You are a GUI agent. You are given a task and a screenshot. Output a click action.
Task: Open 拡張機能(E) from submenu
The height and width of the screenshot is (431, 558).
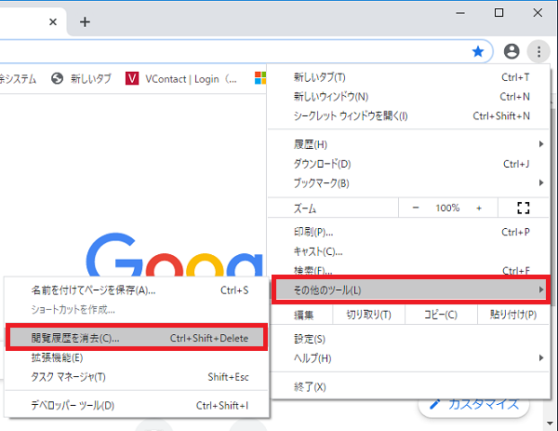tap(137, 357)
